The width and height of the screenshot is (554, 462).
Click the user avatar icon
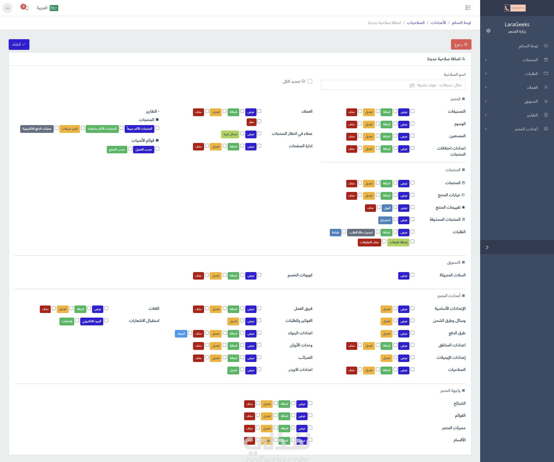8,8
